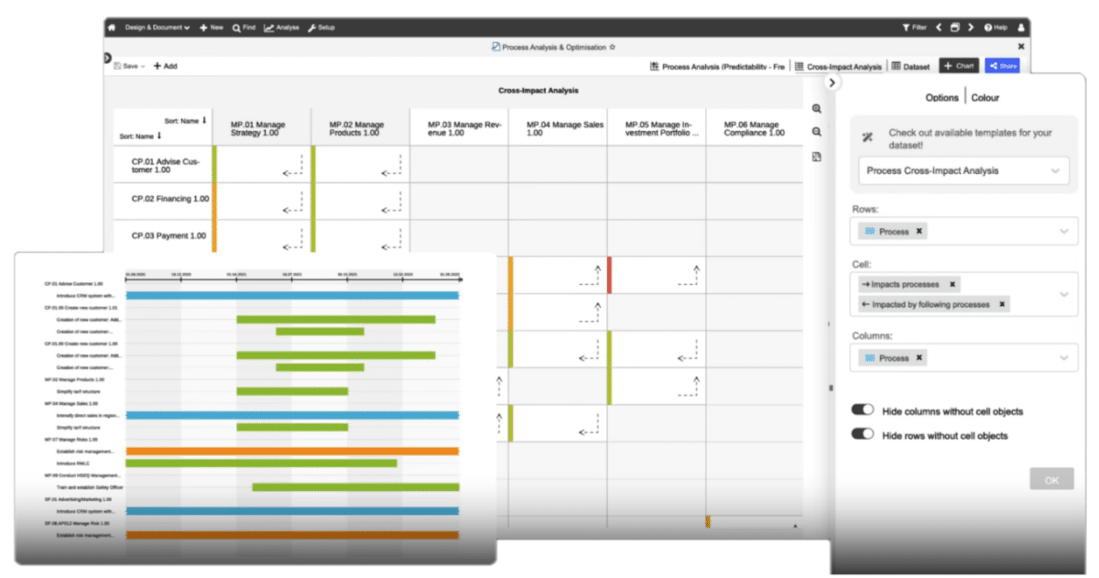Click orange 'Establish risk management' Gantt bar under MP.07
Viewport: 1099px width, 578px height.
[292, 451]
